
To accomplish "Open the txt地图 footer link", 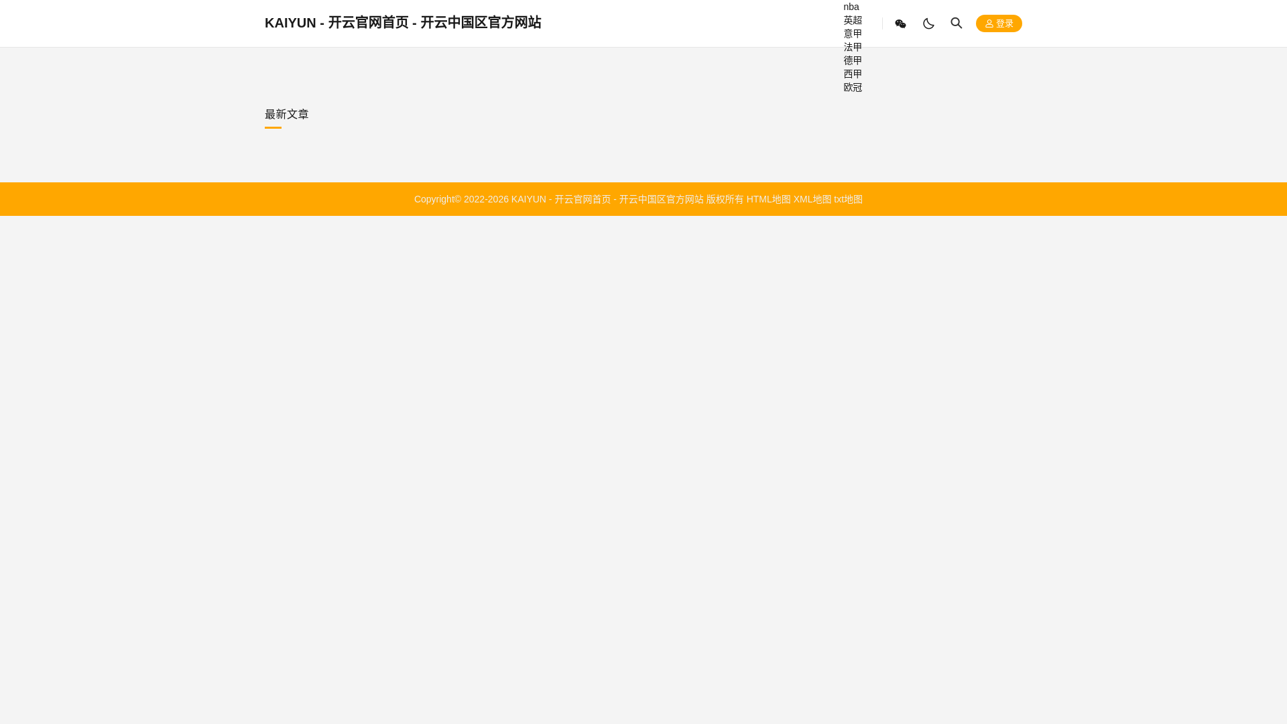I will tap(848, 199).
